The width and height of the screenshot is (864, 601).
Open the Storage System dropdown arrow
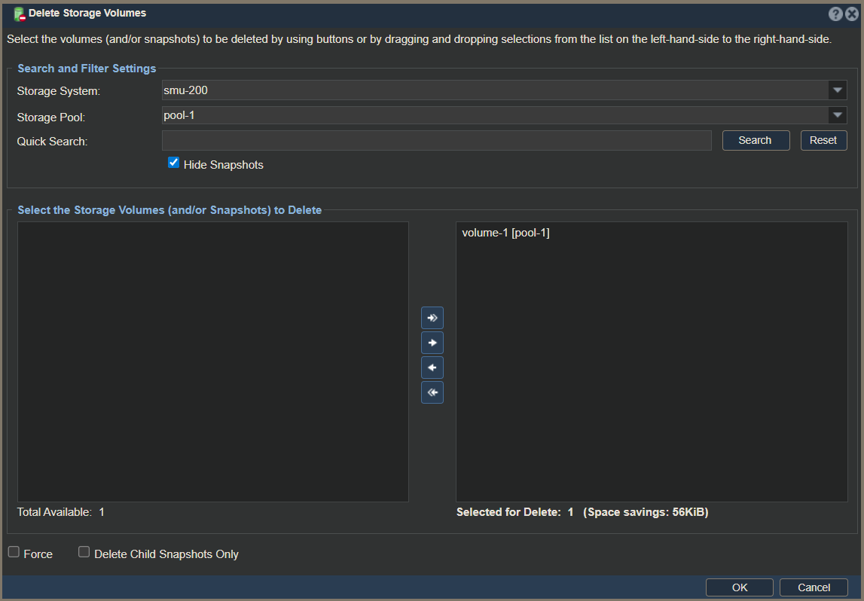click(x=838, y=90)
